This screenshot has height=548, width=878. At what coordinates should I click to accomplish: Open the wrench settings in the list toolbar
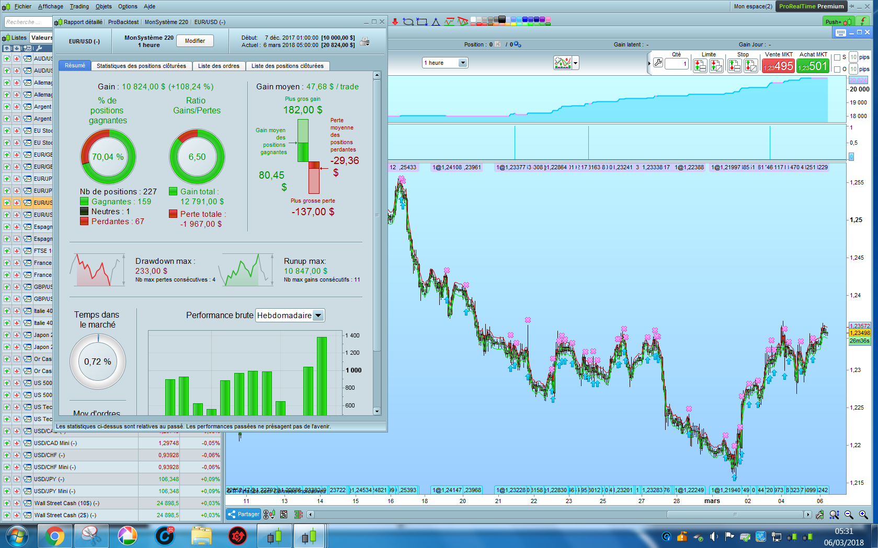pyautogui.click(x=39, y=48)
